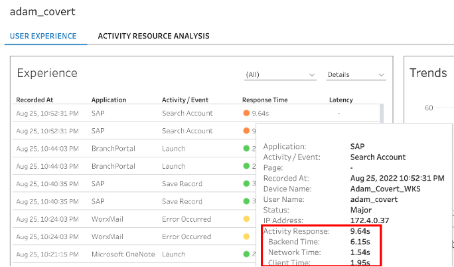Click 'Aug 25, 10:21:15 PM' timestamp
Viewport: 454px width, 267px height.
pos(48,254)
